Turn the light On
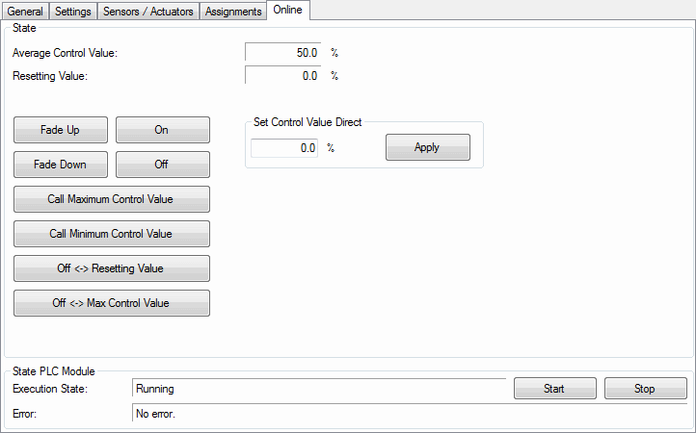The image size is (696, 433). click(x=163, y=130)
